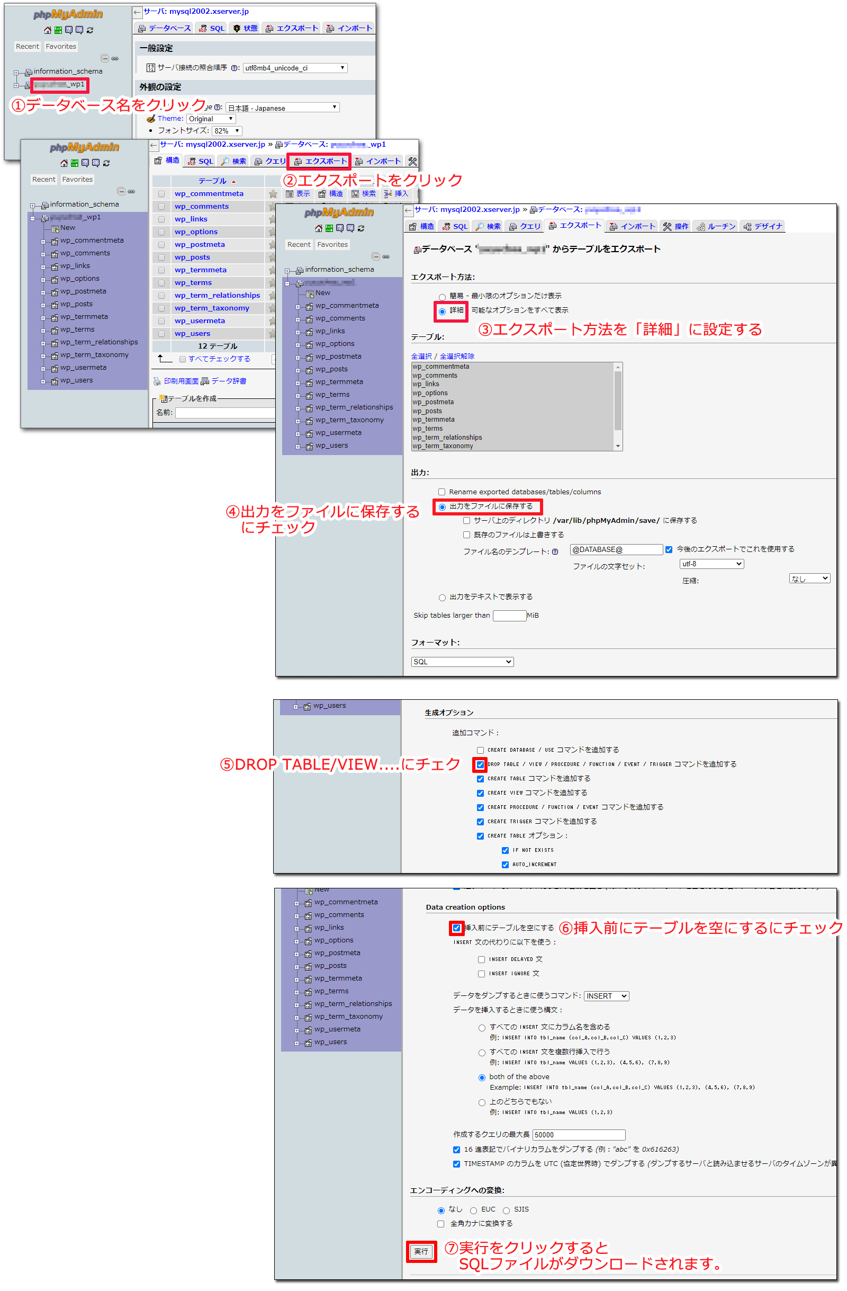Select the 詳細 export method radio button

443,311
